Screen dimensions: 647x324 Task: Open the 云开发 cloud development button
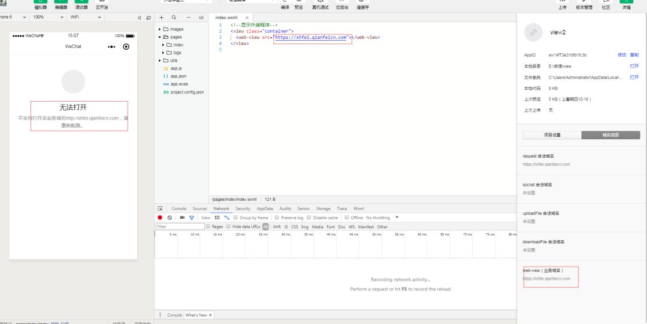[101, 5]
